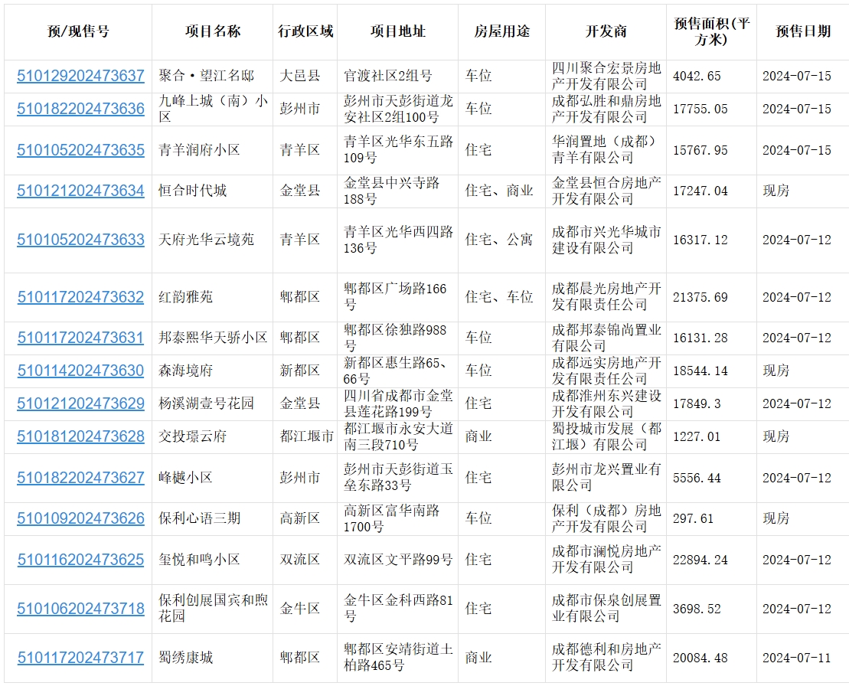
Task: Click address 高新区富华南路1700号
Action: [391, 518]
